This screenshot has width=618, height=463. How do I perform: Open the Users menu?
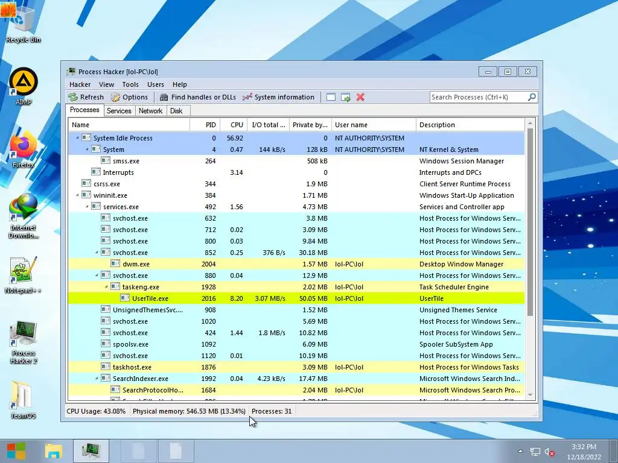[x=156, y=84]
